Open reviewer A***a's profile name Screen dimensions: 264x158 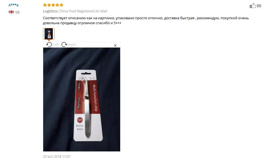[x=13, y=5]
